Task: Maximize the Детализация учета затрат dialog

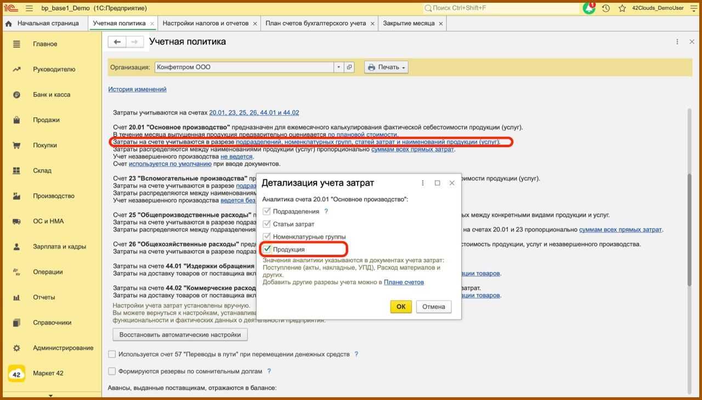Action: pos(437,183)
